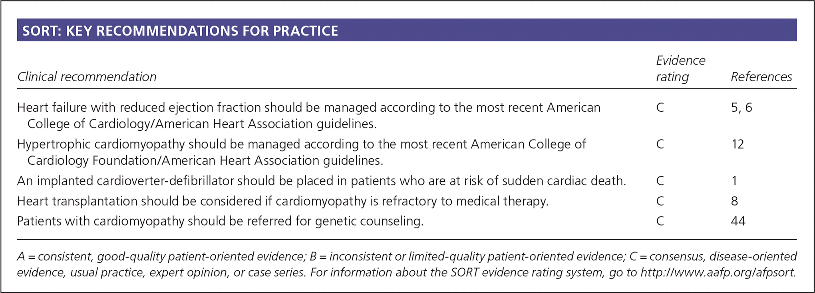Click the References column heading
Image resolution: width=815 pixels, height=293 pixels.
tap(761, 77)
